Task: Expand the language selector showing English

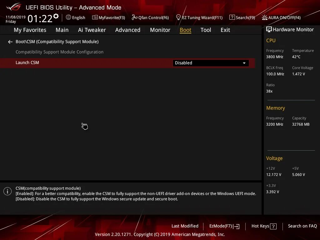Action: (75, 17)
